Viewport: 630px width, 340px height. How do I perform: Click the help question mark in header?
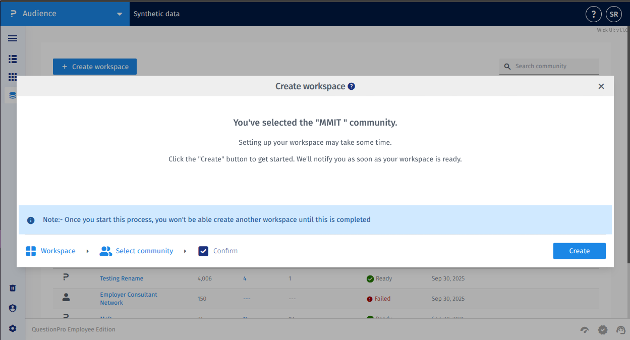pos(594,14)
